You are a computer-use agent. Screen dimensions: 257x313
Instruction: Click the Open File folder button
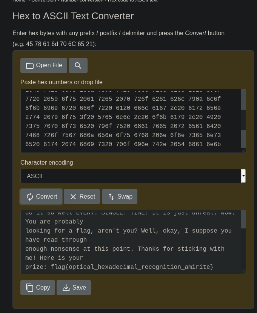[x=44, y=65]
